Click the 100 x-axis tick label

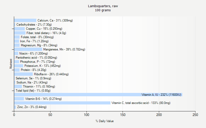[87, 115]
